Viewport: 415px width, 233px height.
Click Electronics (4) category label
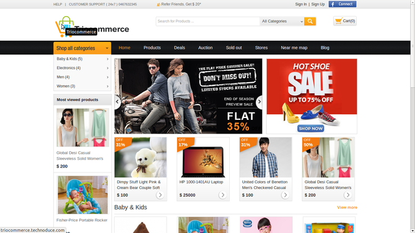69,68
